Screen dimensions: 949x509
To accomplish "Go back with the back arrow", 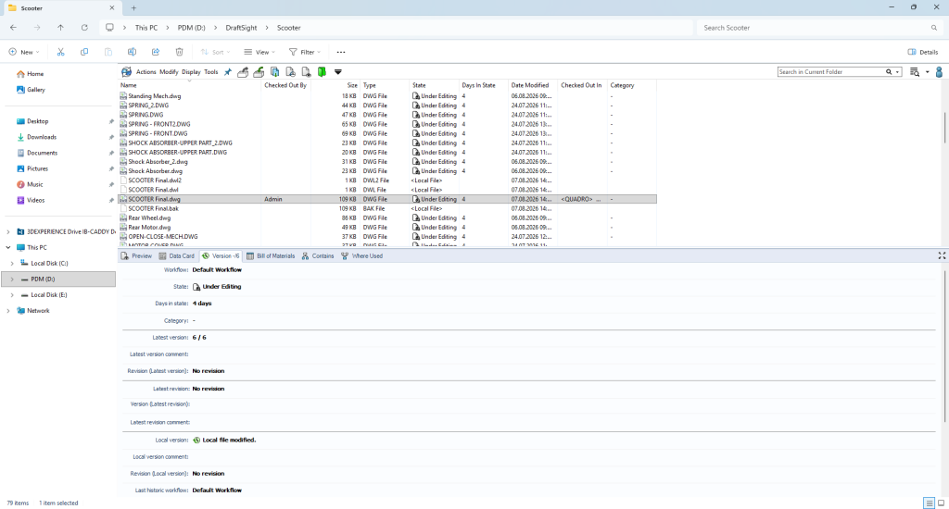I will [x=13, y=28].
